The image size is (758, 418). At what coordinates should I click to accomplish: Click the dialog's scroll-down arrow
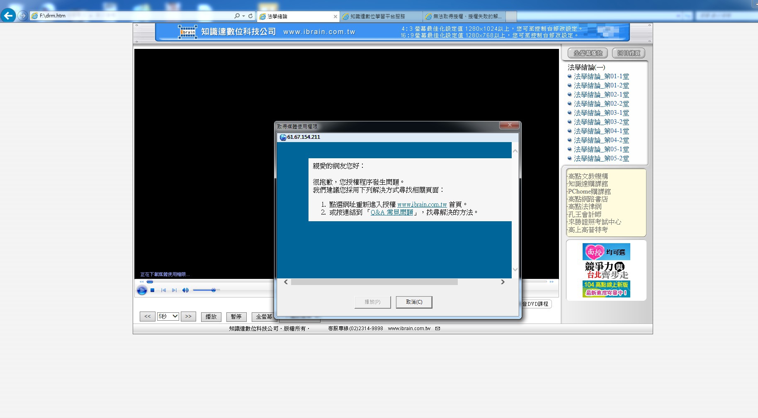click(x=515, y=269)
